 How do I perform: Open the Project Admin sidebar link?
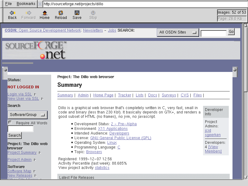(20, 160)
